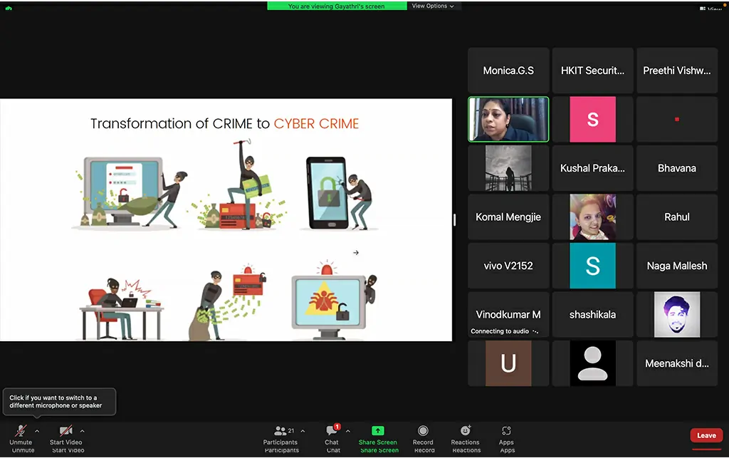Click the viewing Gayathri's screen banner
The height and width of the screenshot is (458, 729).
tap(337, 6)
